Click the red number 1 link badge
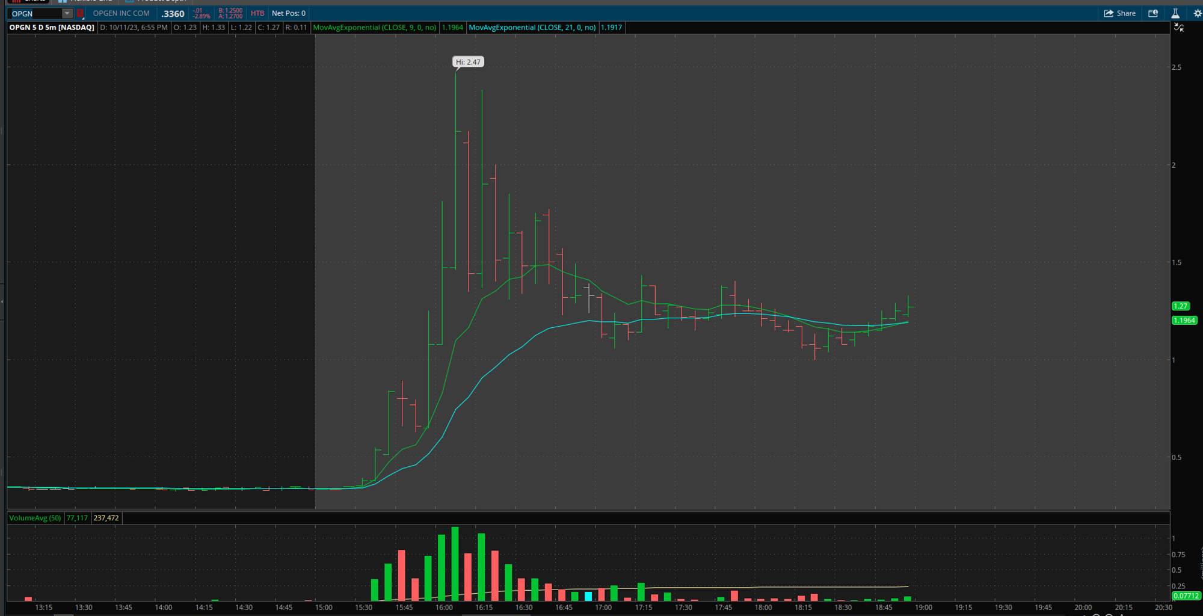This screenshot has height=616, width=1203. 79,13
